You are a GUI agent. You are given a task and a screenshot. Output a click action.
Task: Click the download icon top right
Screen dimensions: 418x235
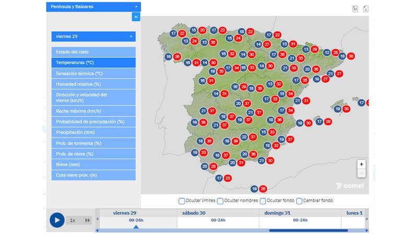coord(366,9)
